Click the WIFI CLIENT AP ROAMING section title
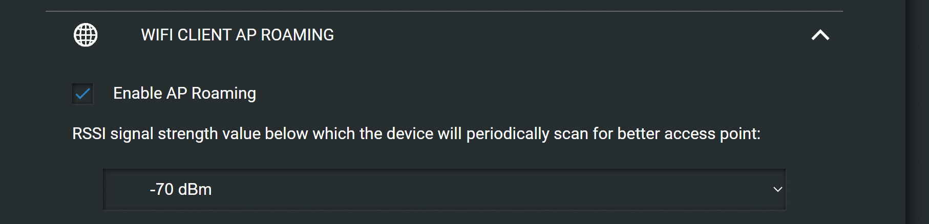Screen dimensions: 929x224 [x=237, y=35]
